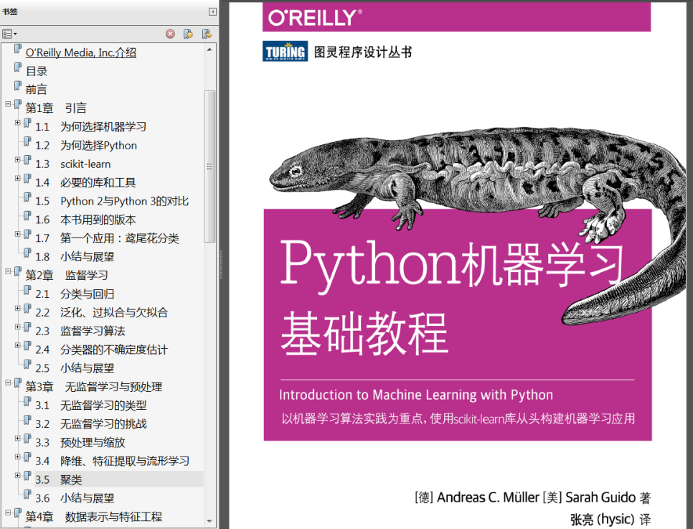Select bookmark 1.3 scikit-learn
The width and height of the screenshot is (693, 529).
pos(73,164)
